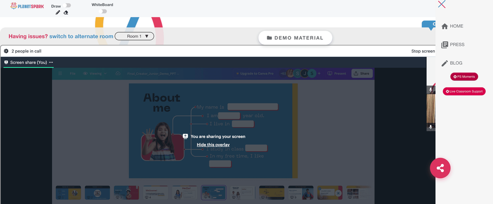Select the Screen share (You) tab
Image resolution: width=493 pixels, height=204 pixels.
[28, 62]
